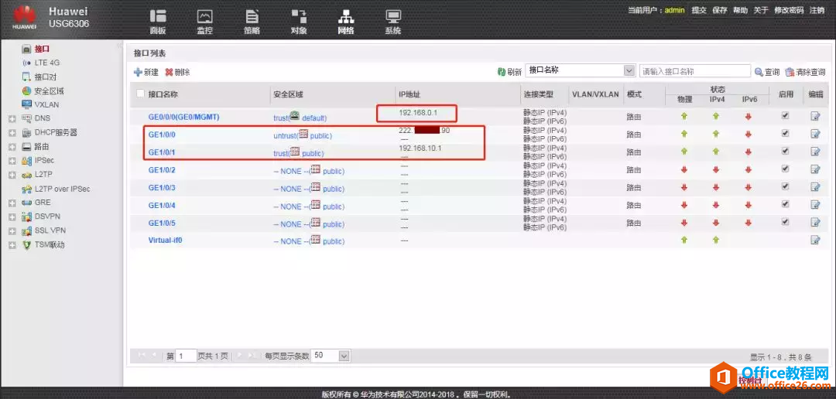836x399 pixels.
Task: Toggle the select-all checkbox in 接口名称 header
Action: point(141,94)
